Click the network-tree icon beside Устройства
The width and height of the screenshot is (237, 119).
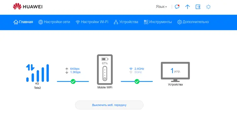(116, 22)
